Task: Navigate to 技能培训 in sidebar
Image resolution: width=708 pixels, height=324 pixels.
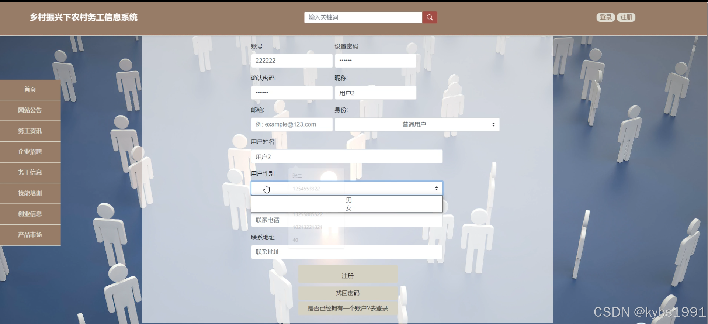Action: coord(30,193)
